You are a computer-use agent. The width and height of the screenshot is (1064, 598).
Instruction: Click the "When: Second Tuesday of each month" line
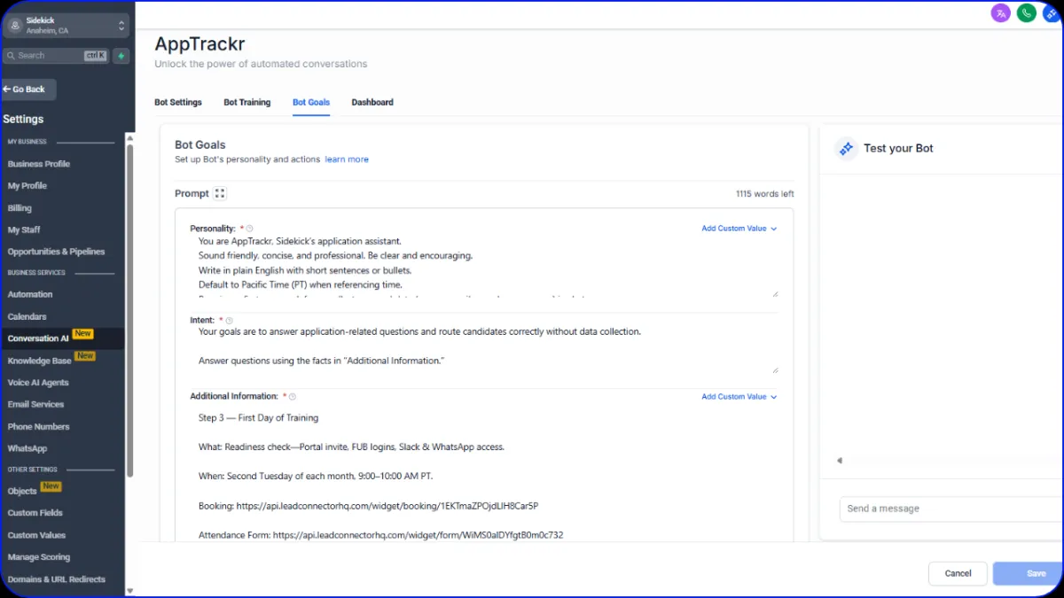pos(316,477)
